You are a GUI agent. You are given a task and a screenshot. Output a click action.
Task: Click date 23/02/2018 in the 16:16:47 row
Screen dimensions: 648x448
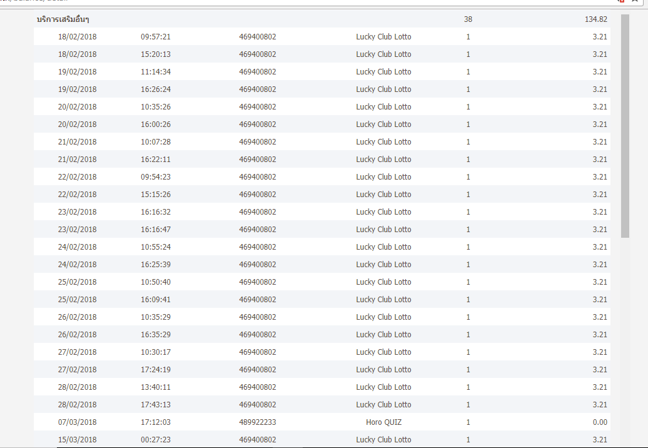[x=78, y=230]
